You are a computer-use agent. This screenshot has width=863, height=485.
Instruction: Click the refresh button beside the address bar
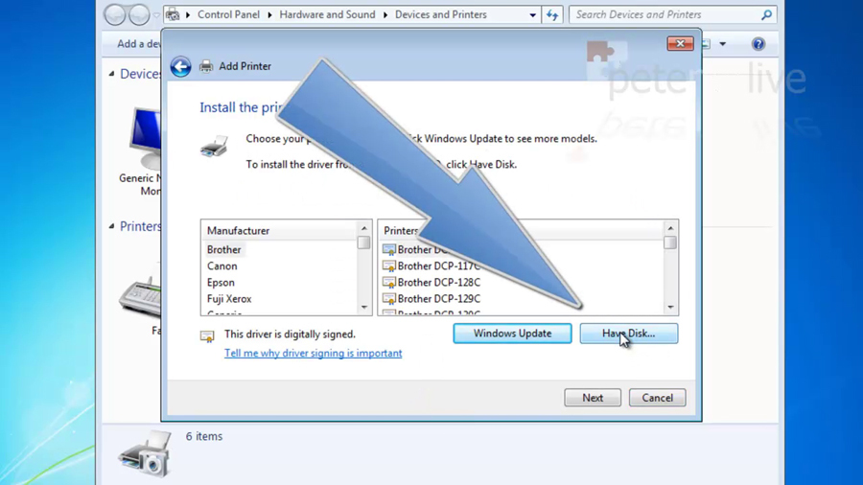point(552,14)
